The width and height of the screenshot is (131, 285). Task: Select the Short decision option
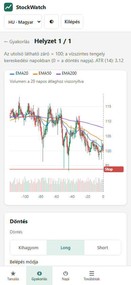click(103, 248)
